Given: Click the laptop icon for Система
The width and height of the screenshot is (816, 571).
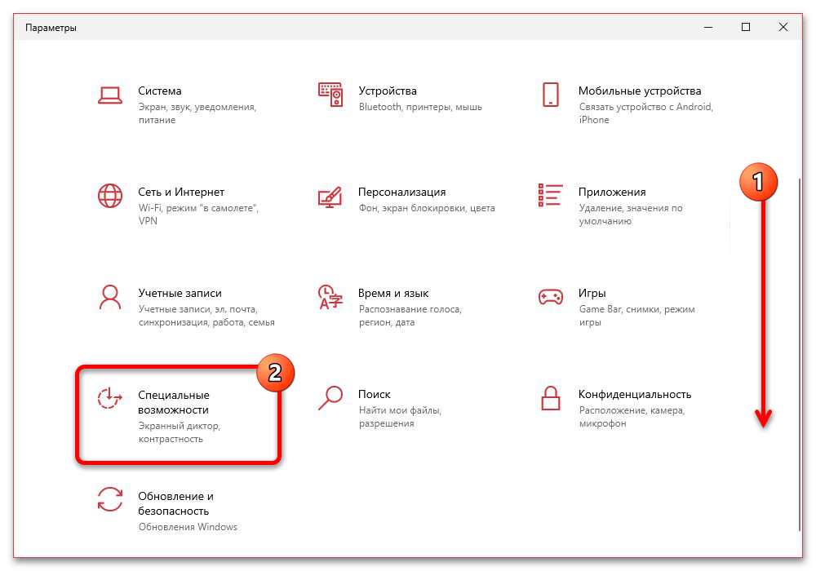Looking at the screenshot, I should pos(109,95).
